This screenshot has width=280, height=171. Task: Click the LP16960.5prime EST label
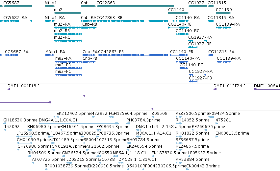coord(33,133)
